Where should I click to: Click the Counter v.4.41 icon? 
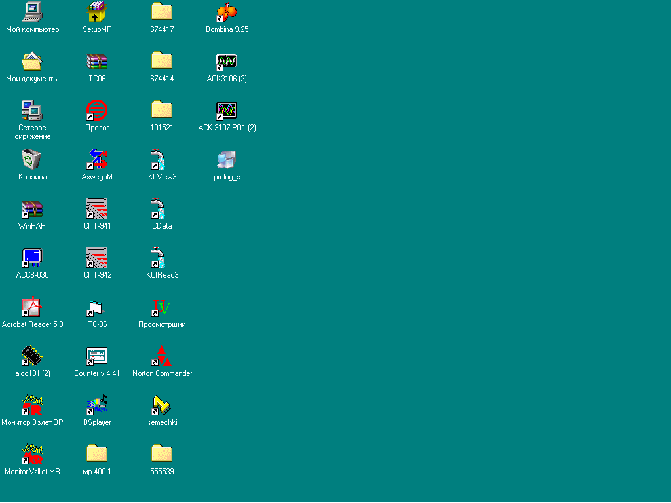97,356
